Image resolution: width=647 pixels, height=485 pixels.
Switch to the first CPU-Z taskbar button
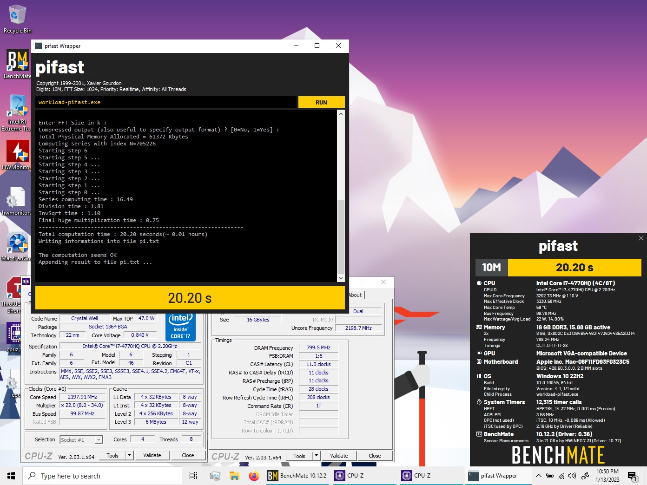click(365, 476)
